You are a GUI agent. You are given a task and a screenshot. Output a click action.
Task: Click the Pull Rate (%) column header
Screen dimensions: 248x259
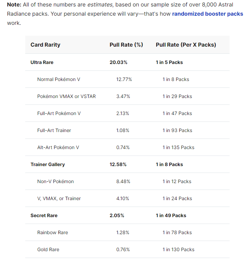(x=126, y=45)
